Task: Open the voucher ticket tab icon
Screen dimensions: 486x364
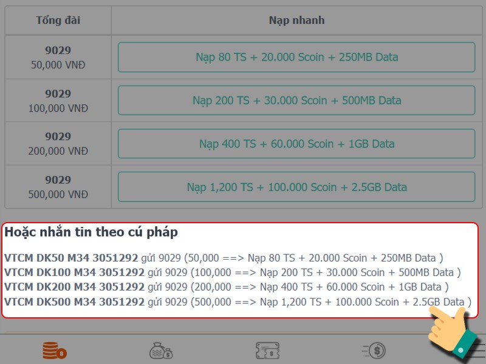Action: click(x=267, y=351)
